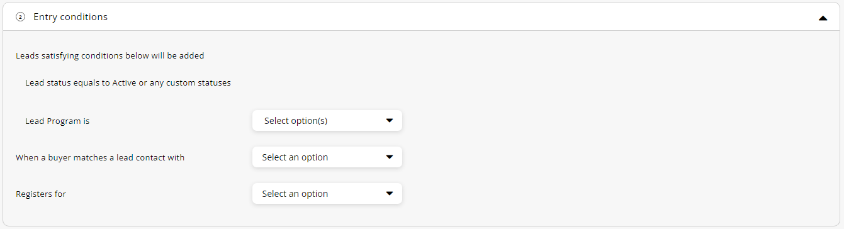This screenshot has height=229, width=844.
Task: Click the empty area of Entry conditions header bar
Action: click(x=459, y=18)
